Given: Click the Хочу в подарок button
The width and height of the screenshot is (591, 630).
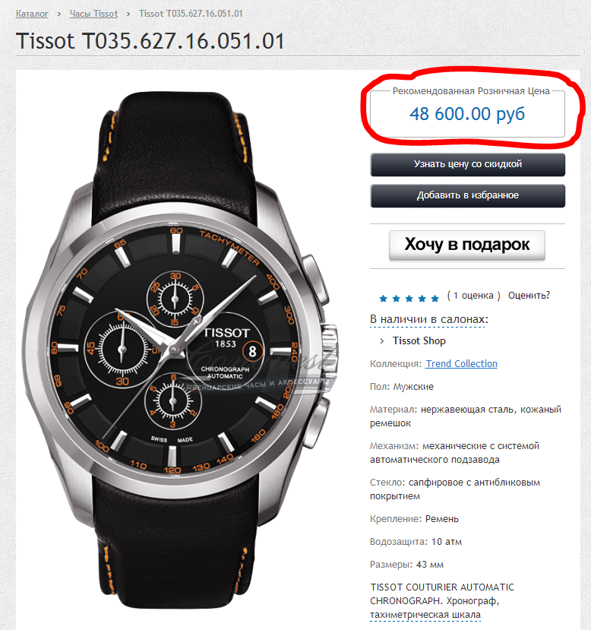Looking at the screenshot, I should pos(467,245).
